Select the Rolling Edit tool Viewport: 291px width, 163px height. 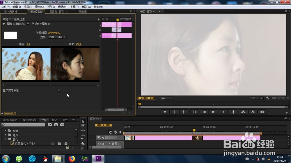[83, 135]
